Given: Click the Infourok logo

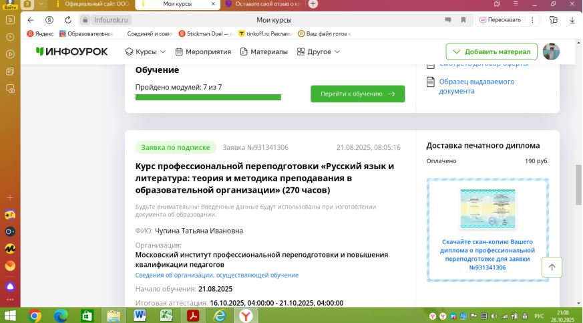Looking at the screenshot, I should click(71, 51).
